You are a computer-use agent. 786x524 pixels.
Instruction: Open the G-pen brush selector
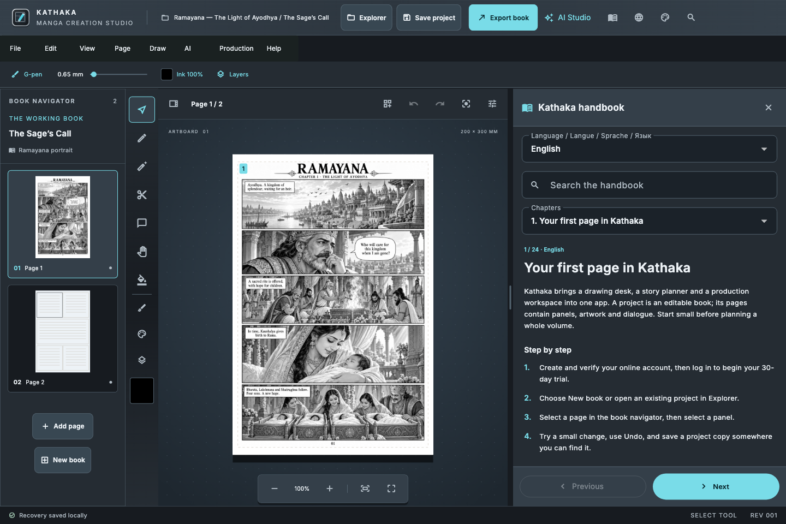point(27,74)
